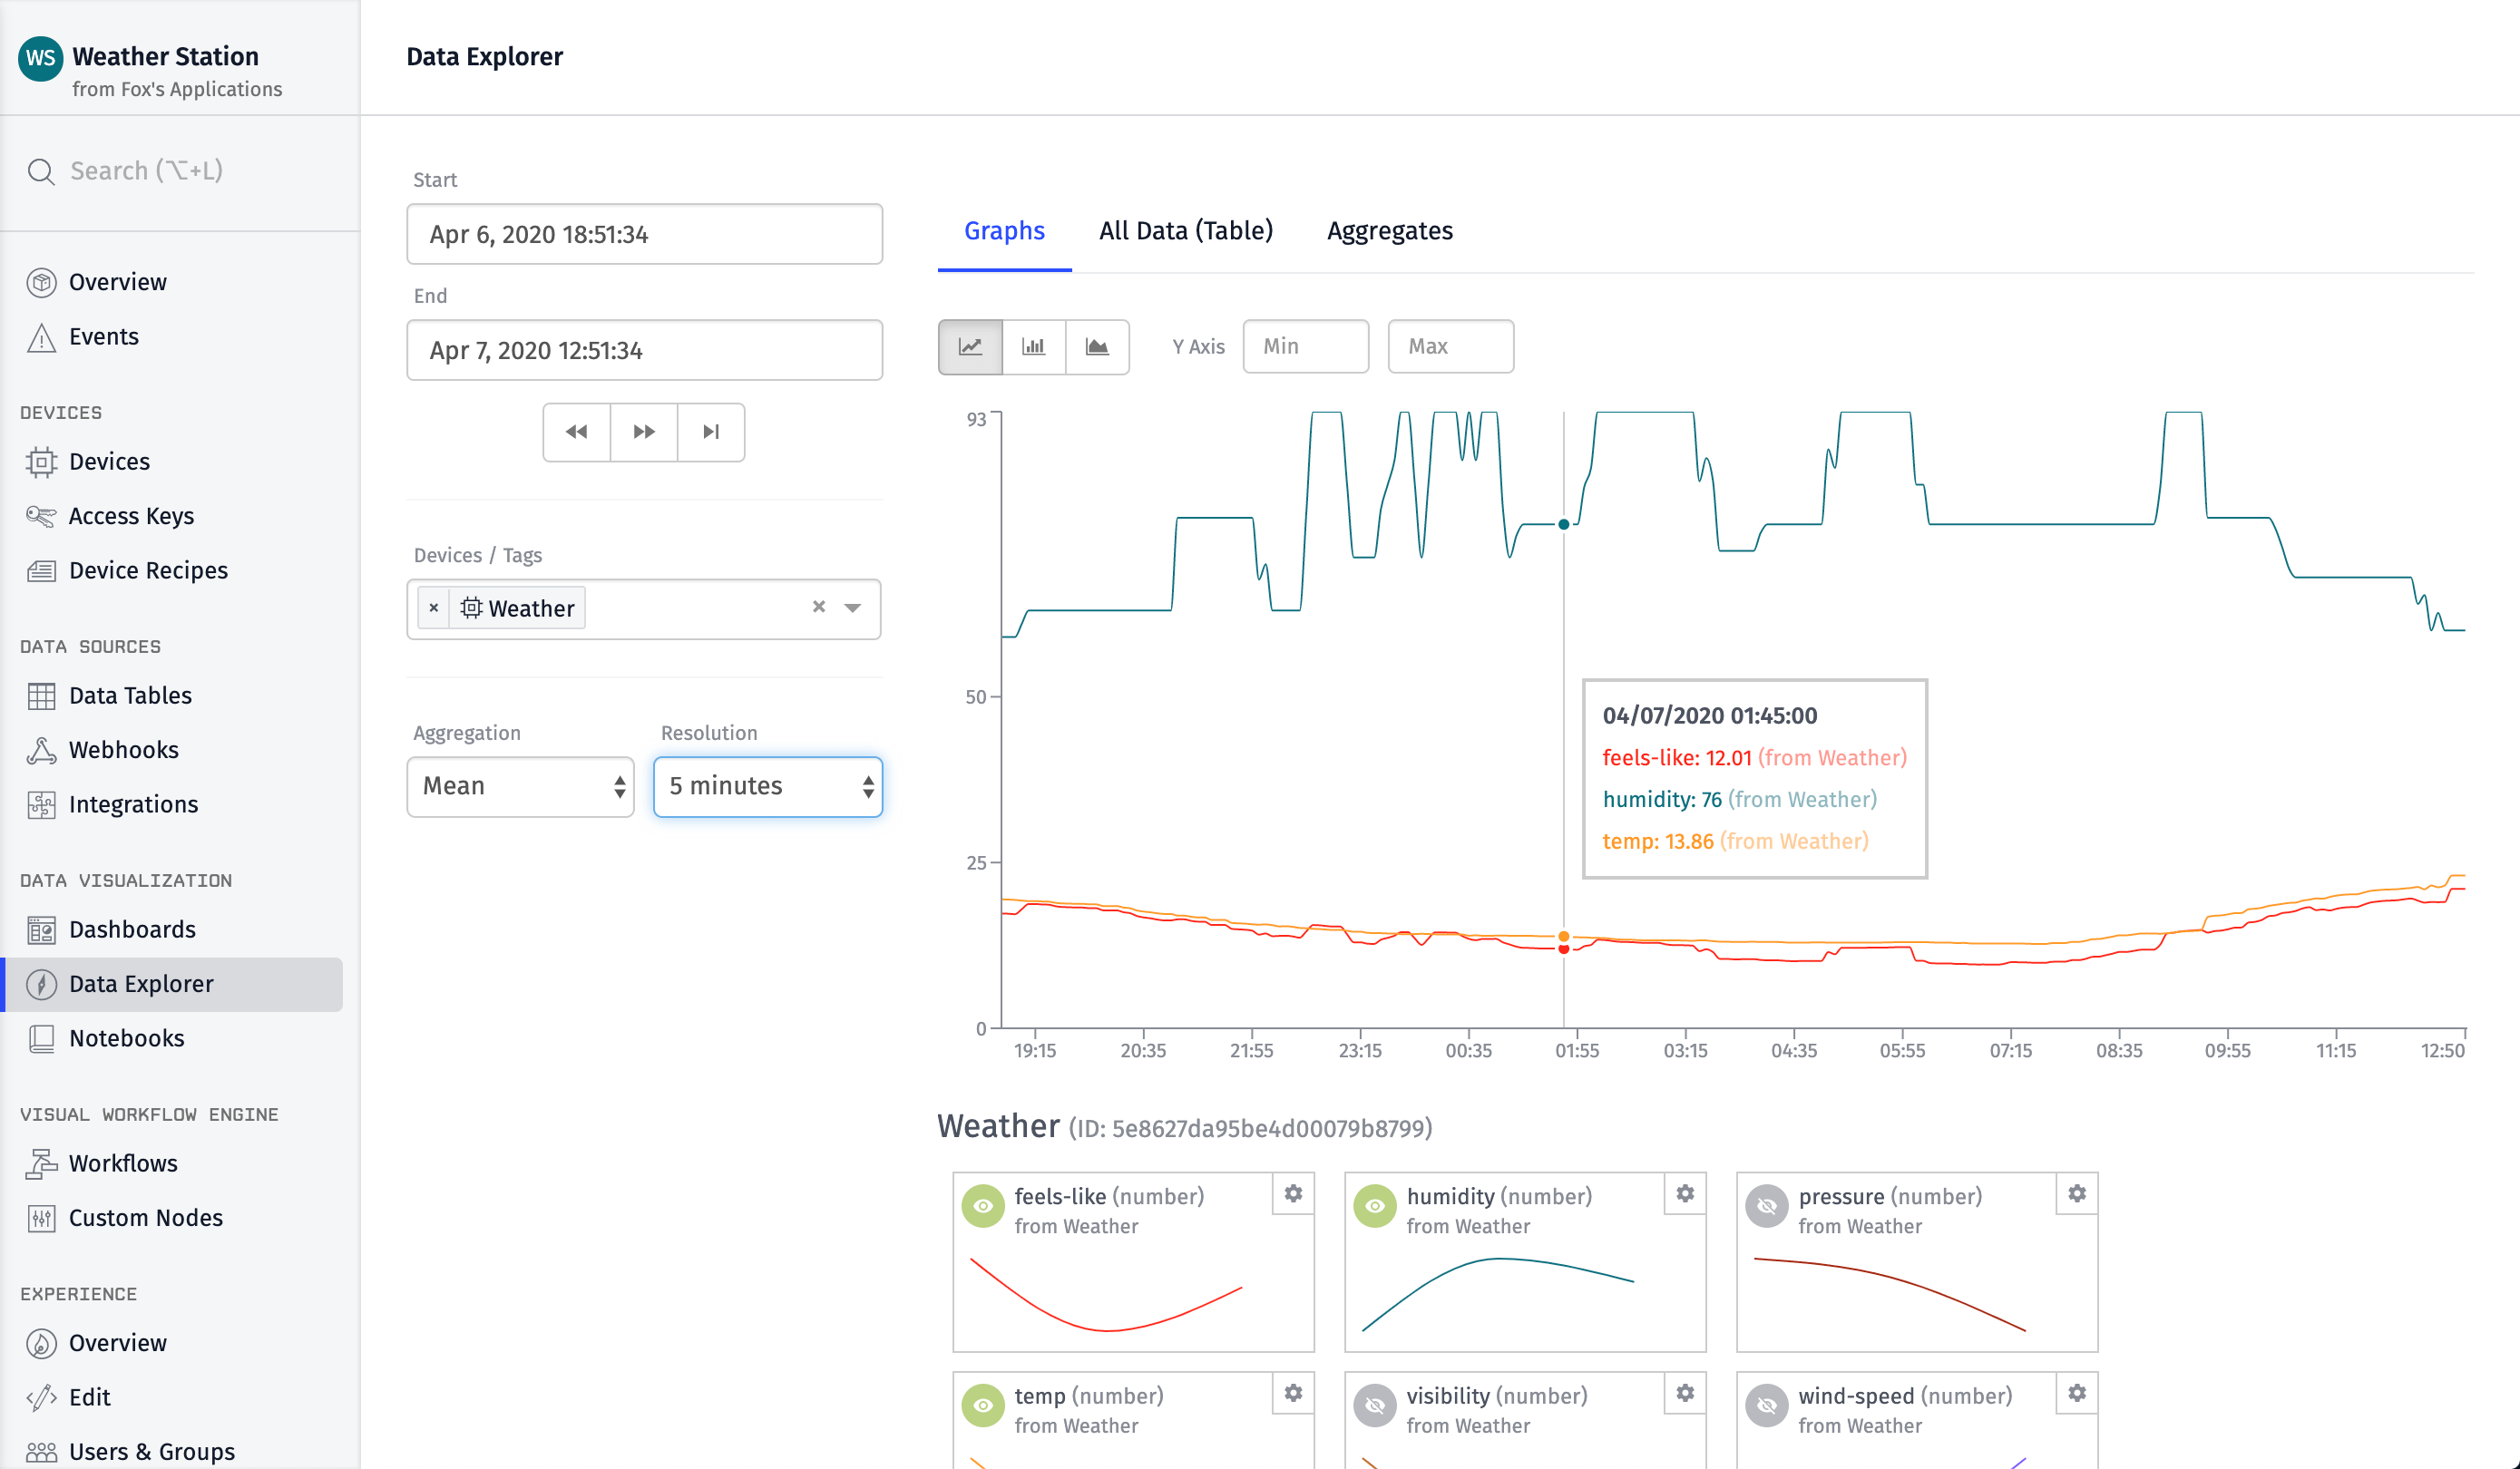Clear all Devices / Tags selections

pos(819,608)
